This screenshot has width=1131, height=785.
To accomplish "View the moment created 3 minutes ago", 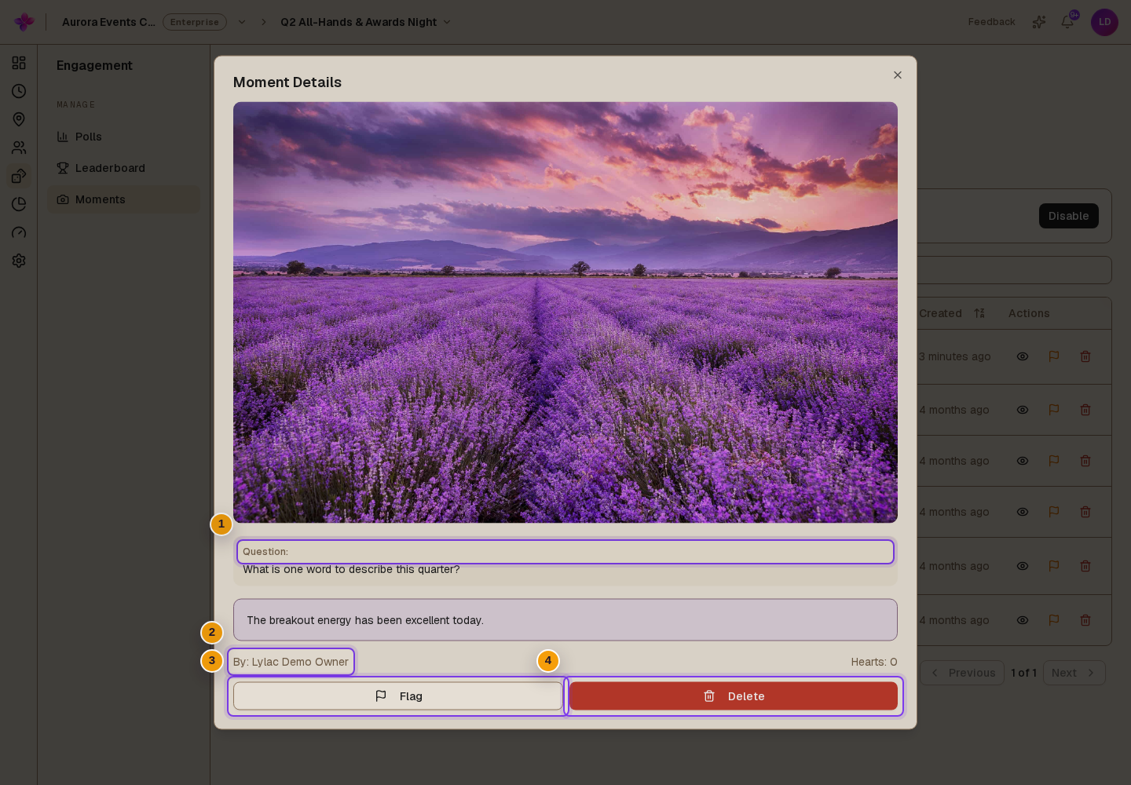I will click(1023, 356).
